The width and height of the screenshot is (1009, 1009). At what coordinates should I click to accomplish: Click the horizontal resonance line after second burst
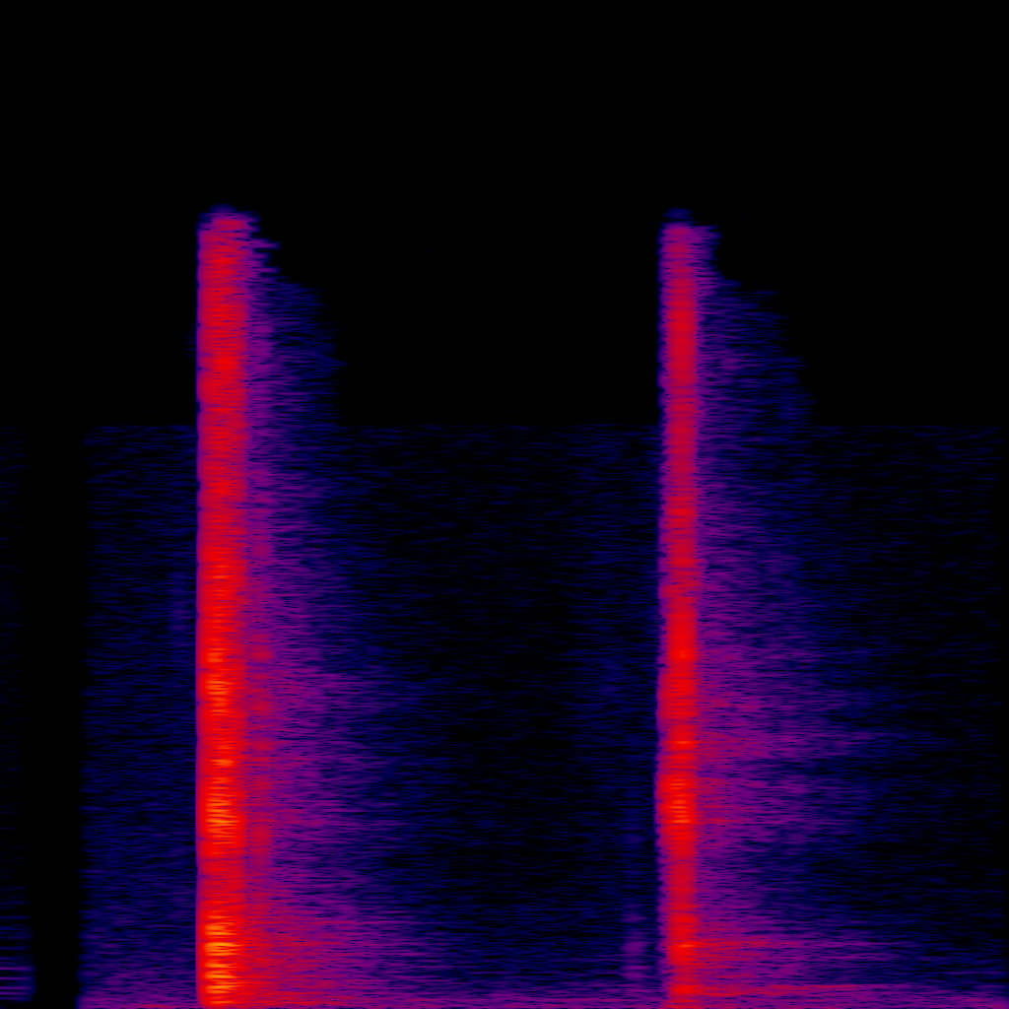click(838, 986)
